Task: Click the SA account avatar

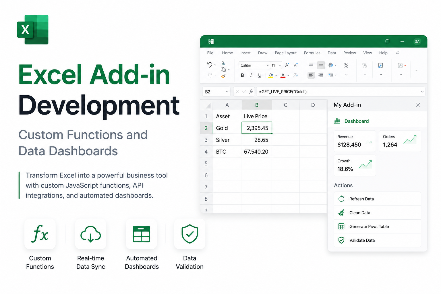Action: coord(417,41)
